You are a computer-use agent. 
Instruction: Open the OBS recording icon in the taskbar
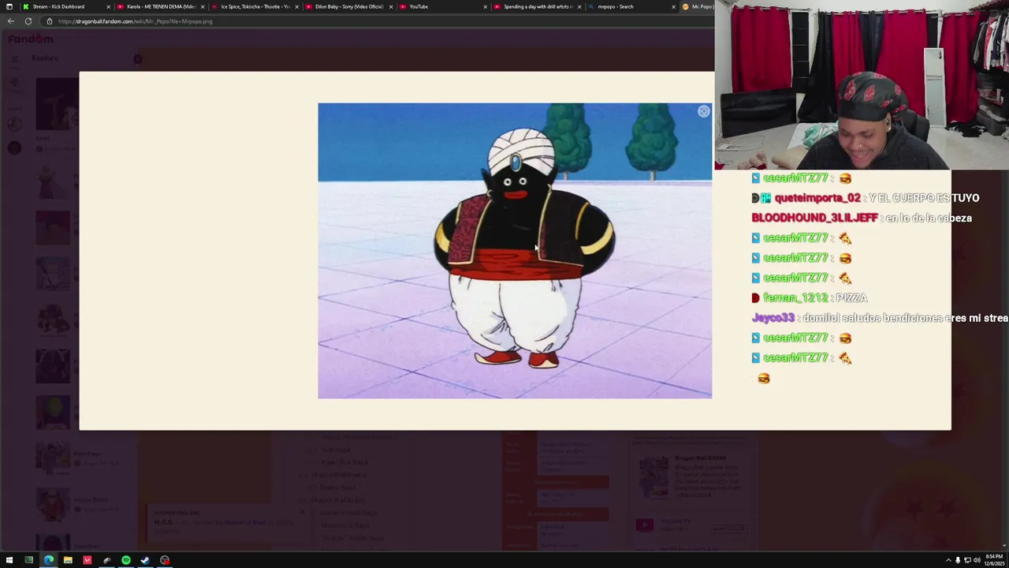point(165,560)
